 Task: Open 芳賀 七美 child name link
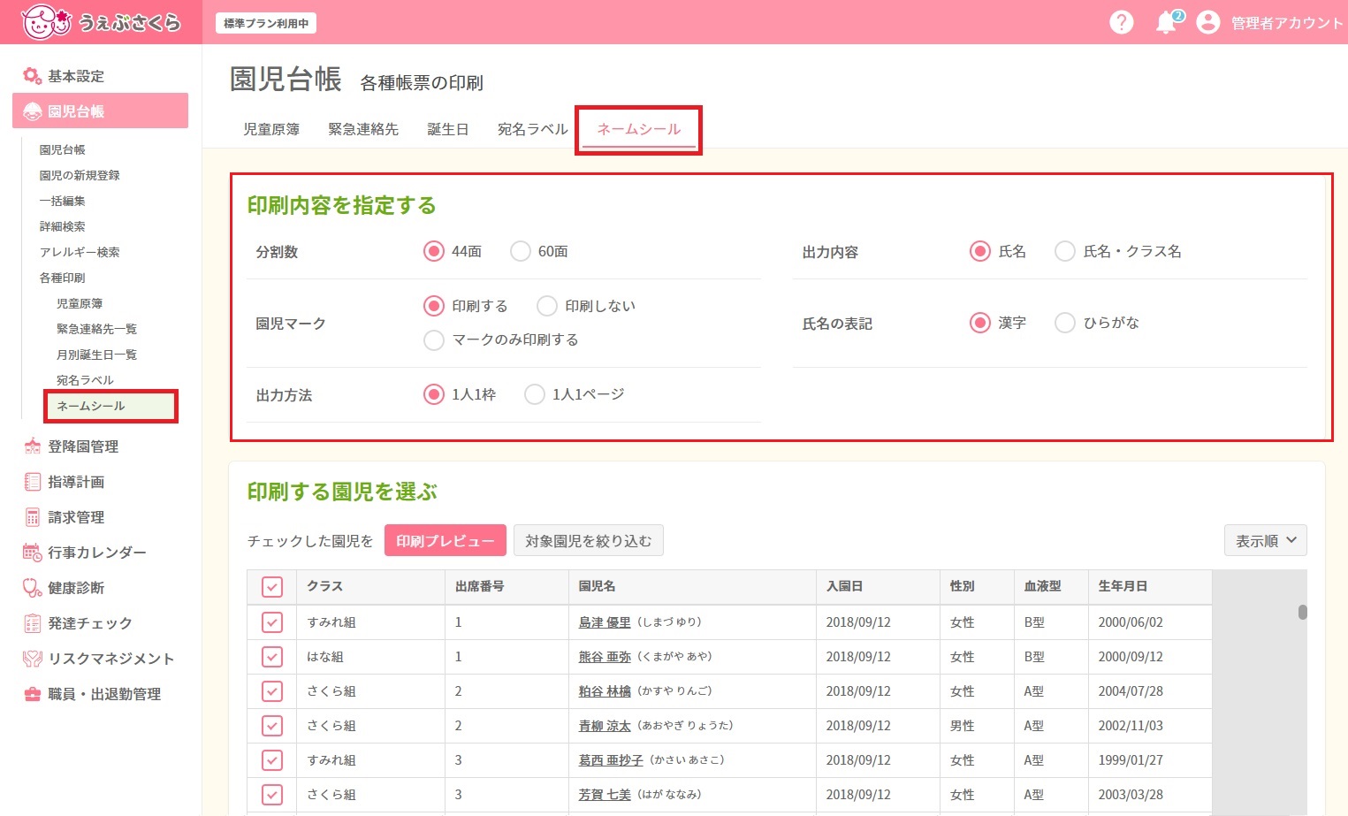[x=605, y=795]
